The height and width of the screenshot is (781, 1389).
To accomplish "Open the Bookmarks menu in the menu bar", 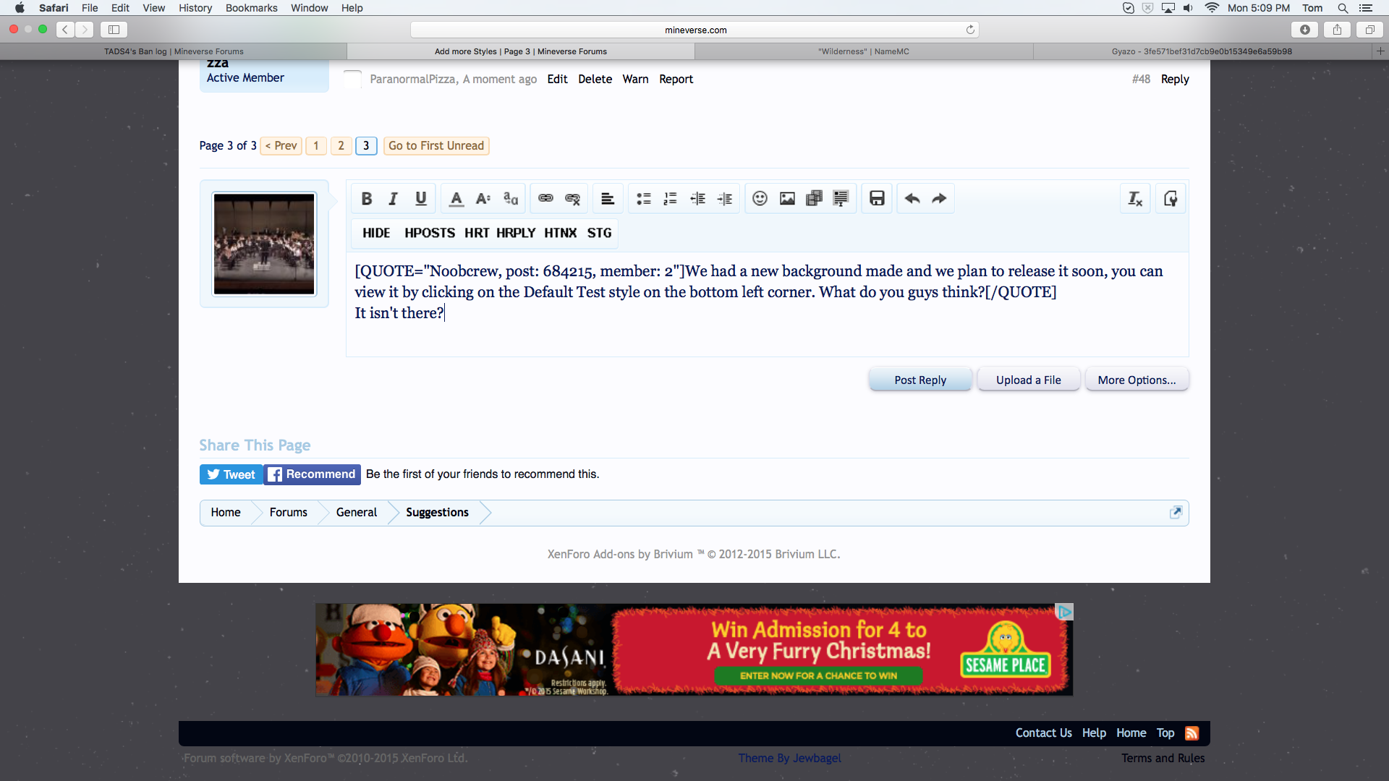I will pos(251,8).
